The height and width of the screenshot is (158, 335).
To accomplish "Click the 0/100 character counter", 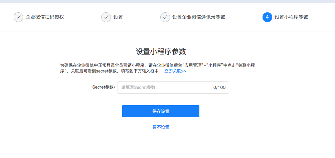I will [219, 88].
